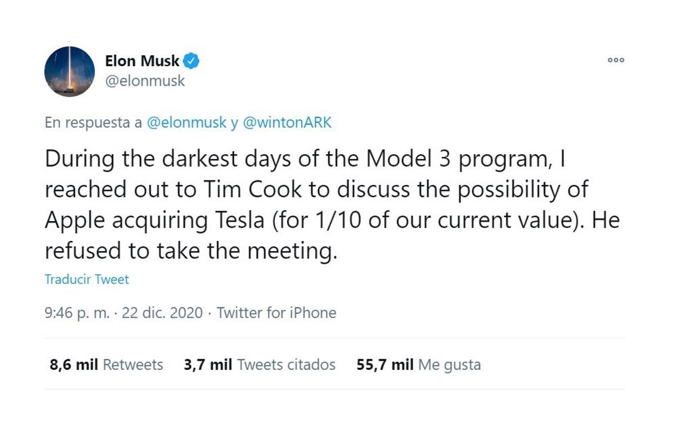Image resolution: width=685 pixels, height=447 pixels.
Task: Open Elon Musk's rocket profile picture
Action: coord(70,71)
